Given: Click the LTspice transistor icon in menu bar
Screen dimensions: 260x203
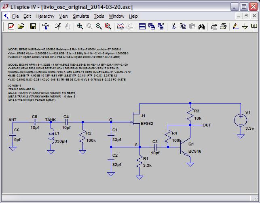Looking at the screenshot, I should click(6, 16).
